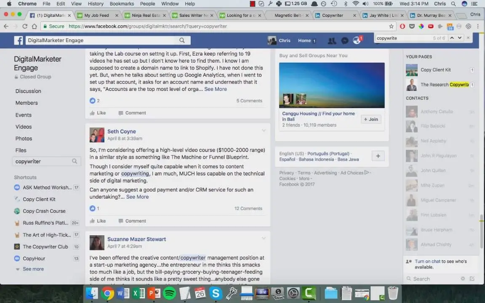Open Google Chrome in the dock
The width and height of the screenshot is (485, 303).
[x=107, y=293]
